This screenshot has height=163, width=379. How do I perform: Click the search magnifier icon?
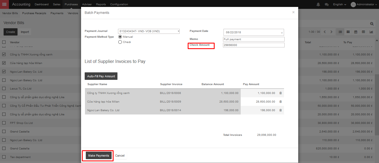[372, 24]
